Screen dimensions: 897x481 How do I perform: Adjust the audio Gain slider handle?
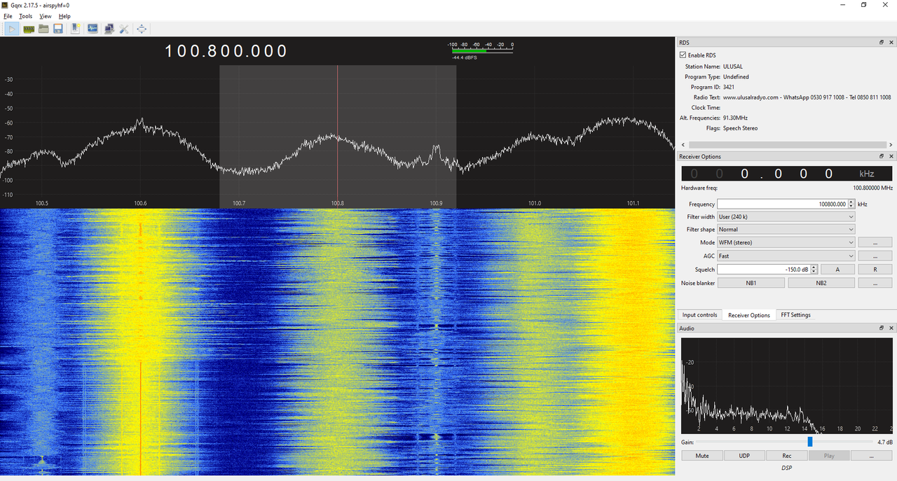point(810,442)
